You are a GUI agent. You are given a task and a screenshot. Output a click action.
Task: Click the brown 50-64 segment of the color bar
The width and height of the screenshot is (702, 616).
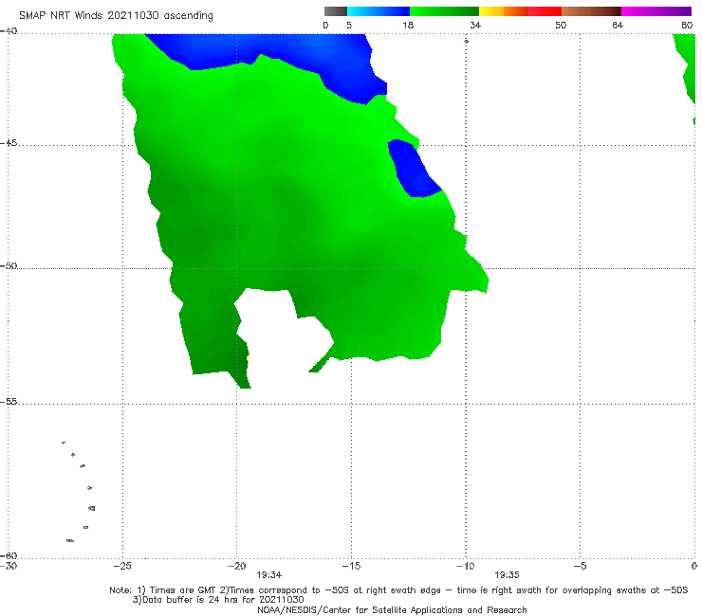tap(591, 11)
